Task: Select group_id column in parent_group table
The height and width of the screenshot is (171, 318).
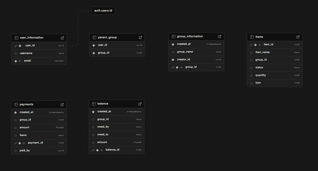Action: pos(103,53)
